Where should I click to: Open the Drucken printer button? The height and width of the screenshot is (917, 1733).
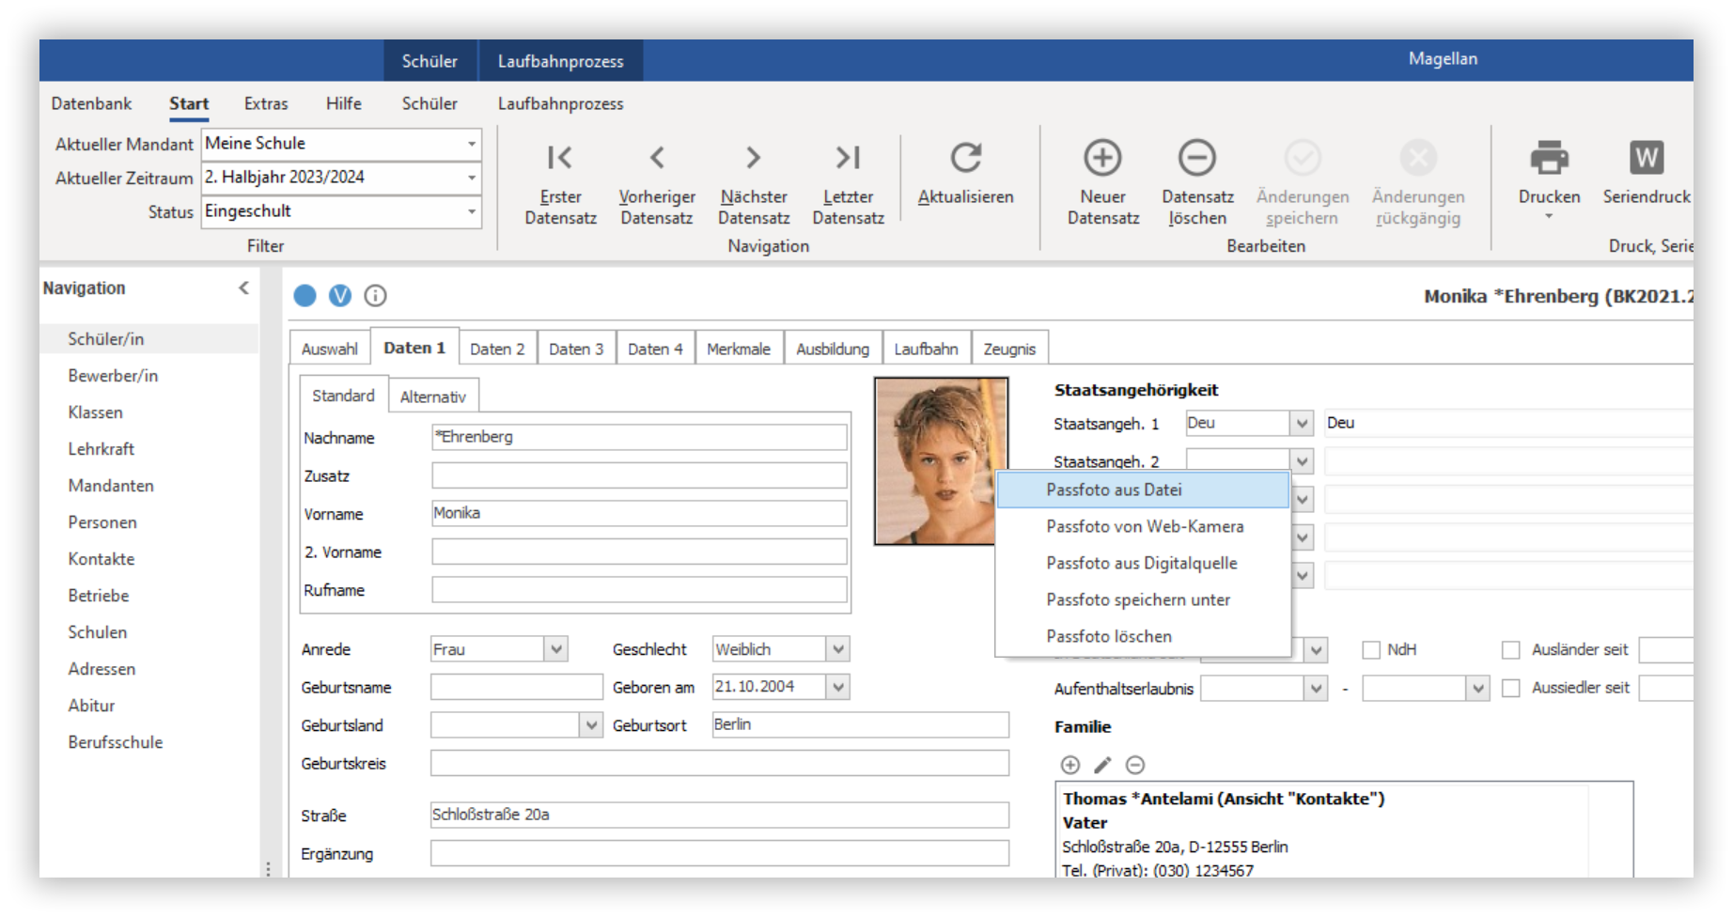pyautogui.click(x=1549, y=158)
